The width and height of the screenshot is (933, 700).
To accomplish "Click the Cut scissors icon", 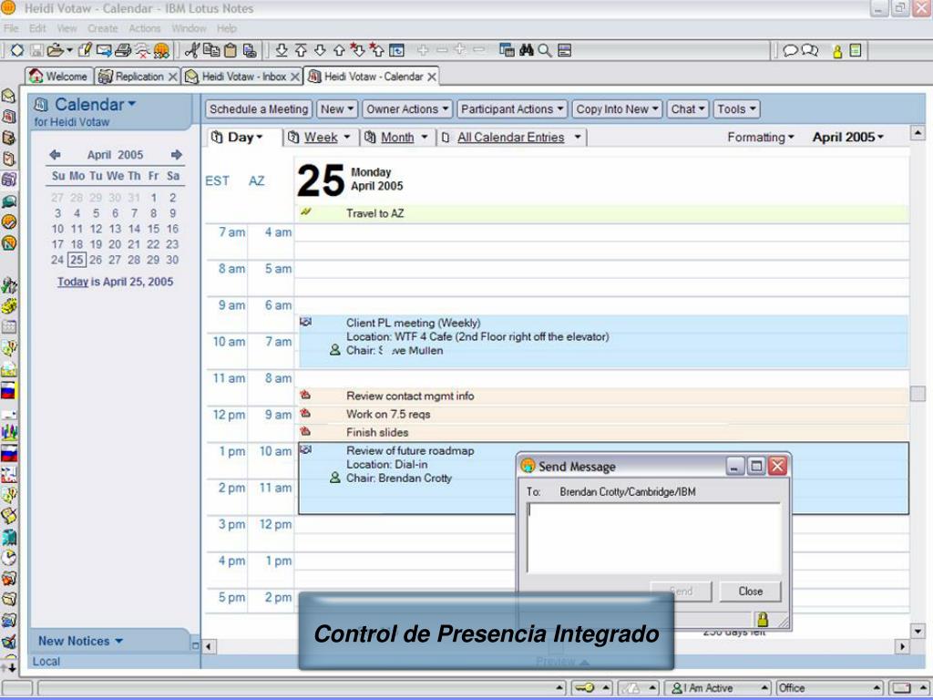I will 191,51.
